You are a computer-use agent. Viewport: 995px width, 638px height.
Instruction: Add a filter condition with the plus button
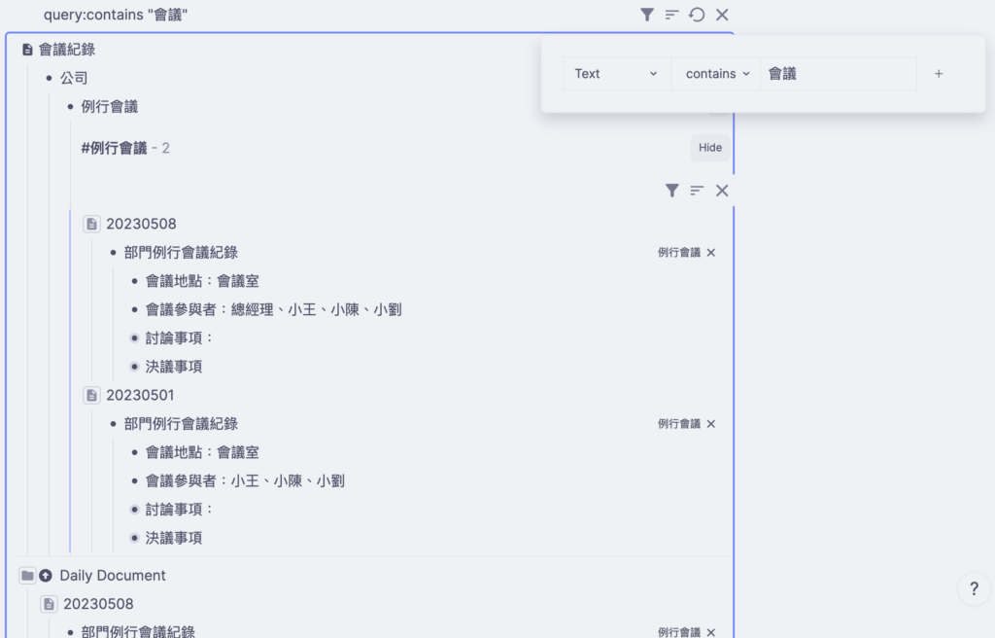click(939, 74)
